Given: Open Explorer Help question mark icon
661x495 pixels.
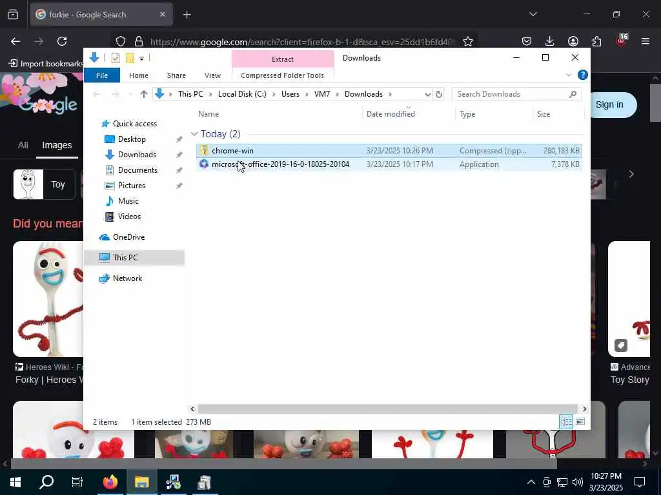Looking at the screenshot, I should 583,75.
